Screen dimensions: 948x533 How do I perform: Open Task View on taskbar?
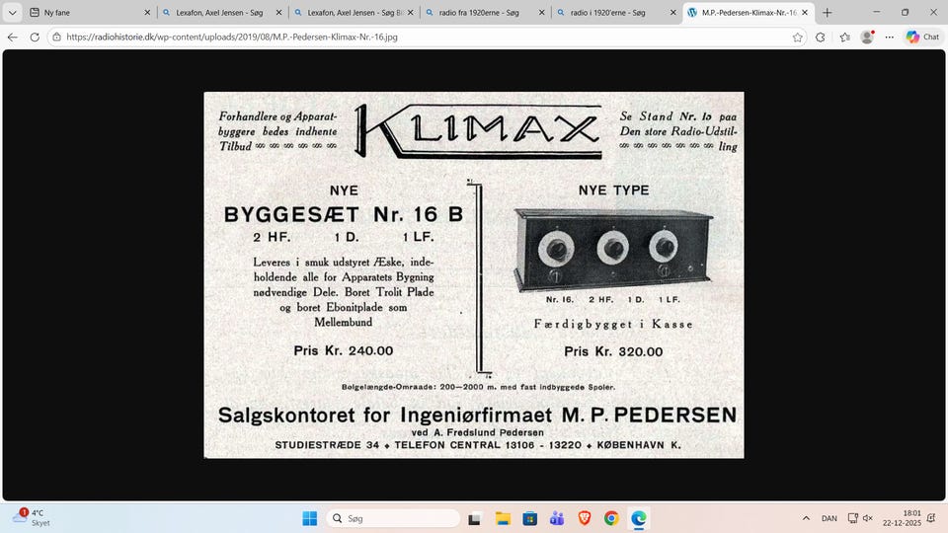coord(475,518)
